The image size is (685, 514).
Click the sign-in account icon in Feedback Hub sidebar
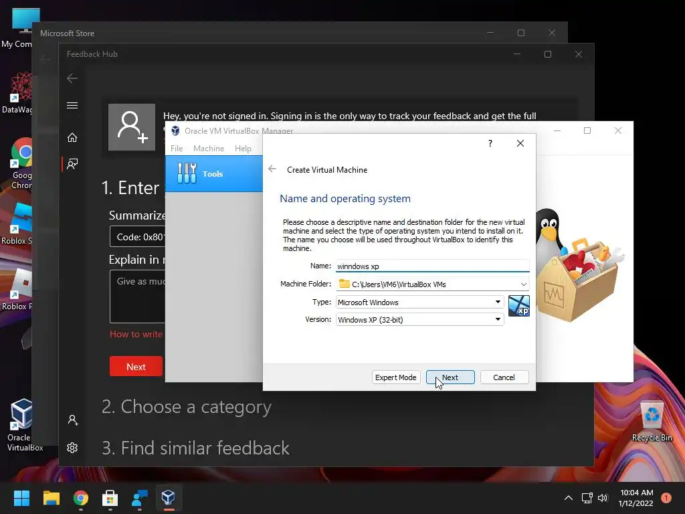click(x=73, y=420)
